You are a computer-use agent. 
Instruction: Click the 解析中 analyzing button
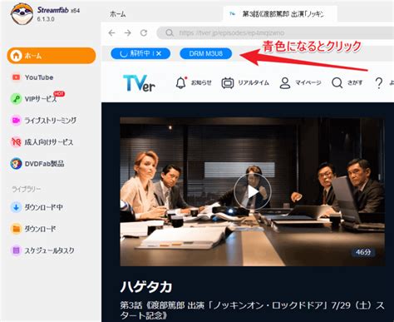tap(140, 53)
